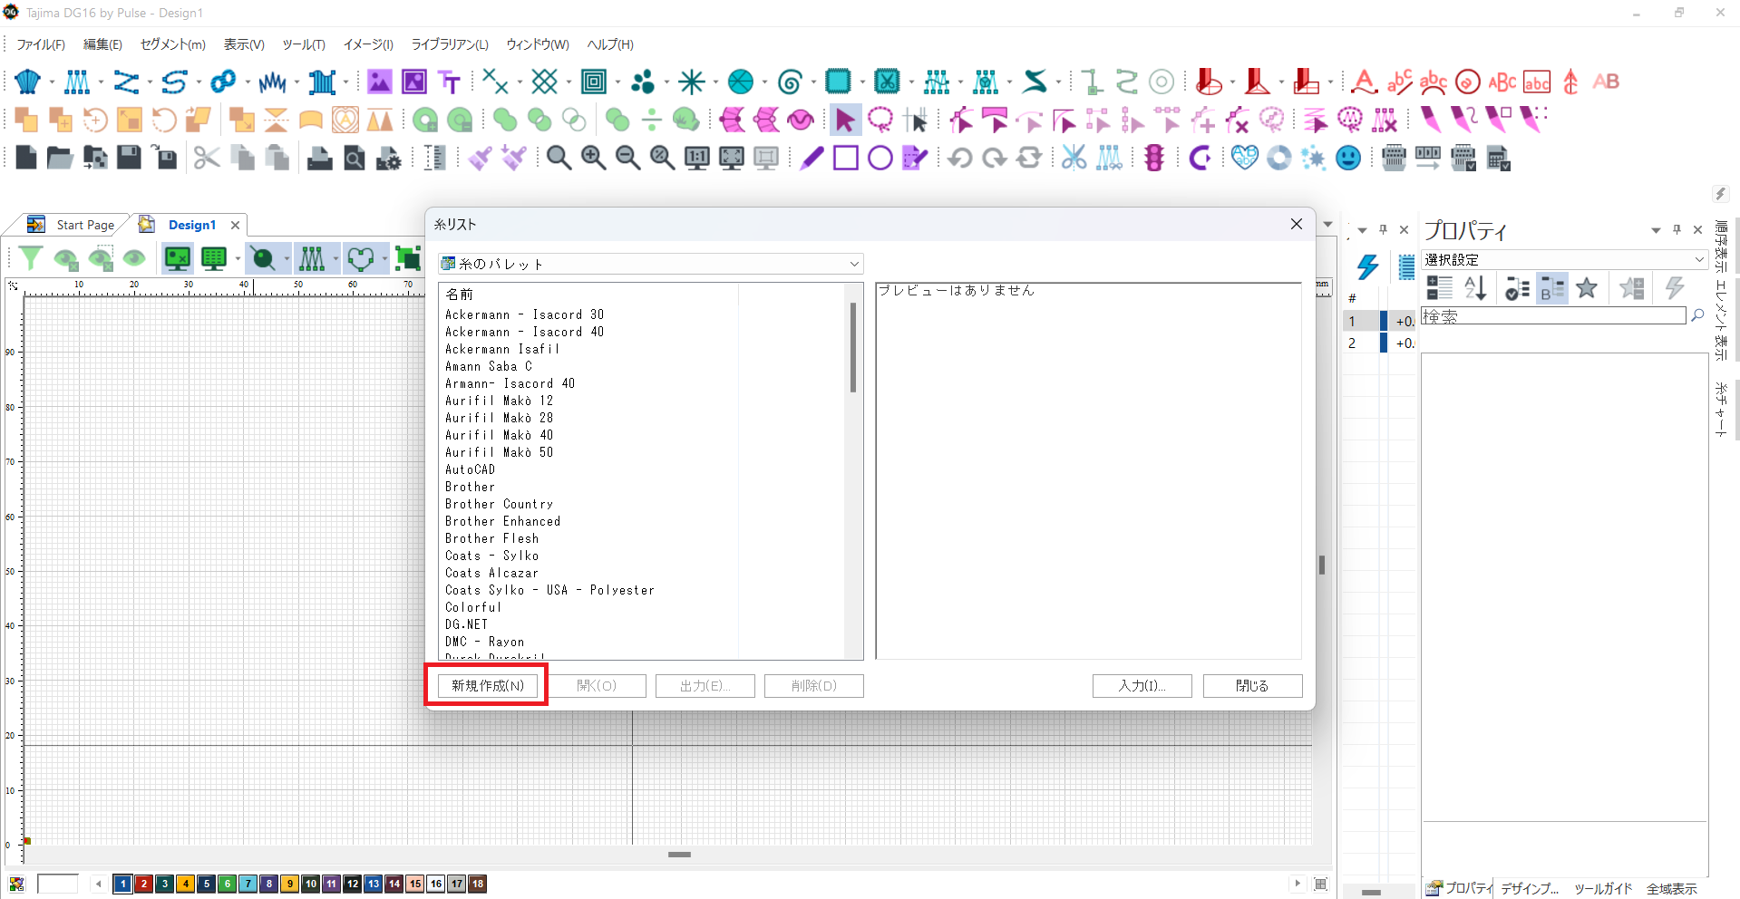Save design with the floppy disk icon
The height and width of the screenshot is (899, 1740).
pyautogui.click(x=130, y=158)
